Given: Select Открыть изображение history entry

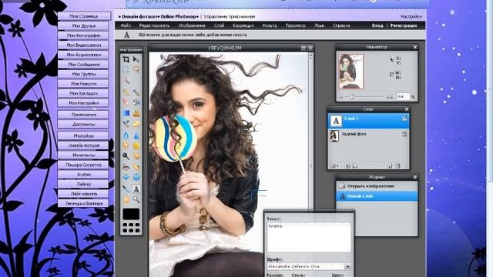Looking at the screenshot, I should tap(377, 186).
